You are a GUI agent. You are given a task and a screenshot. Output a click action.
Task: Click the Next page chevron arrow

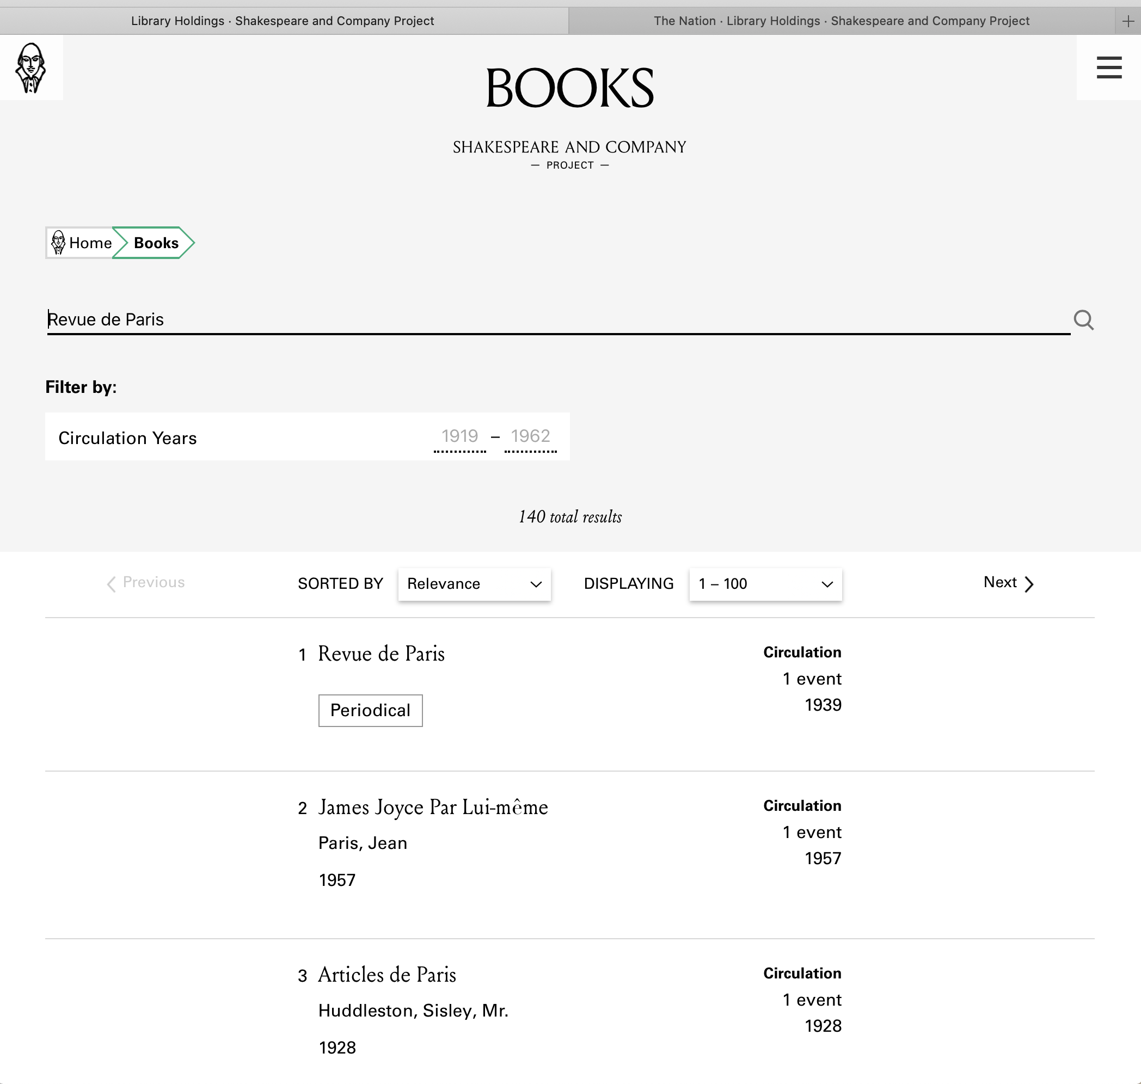pos(1029,583)
